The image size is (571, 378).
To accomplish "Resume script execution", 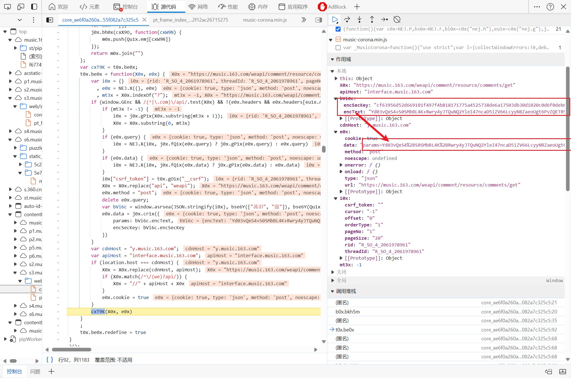I will (335, 19).
